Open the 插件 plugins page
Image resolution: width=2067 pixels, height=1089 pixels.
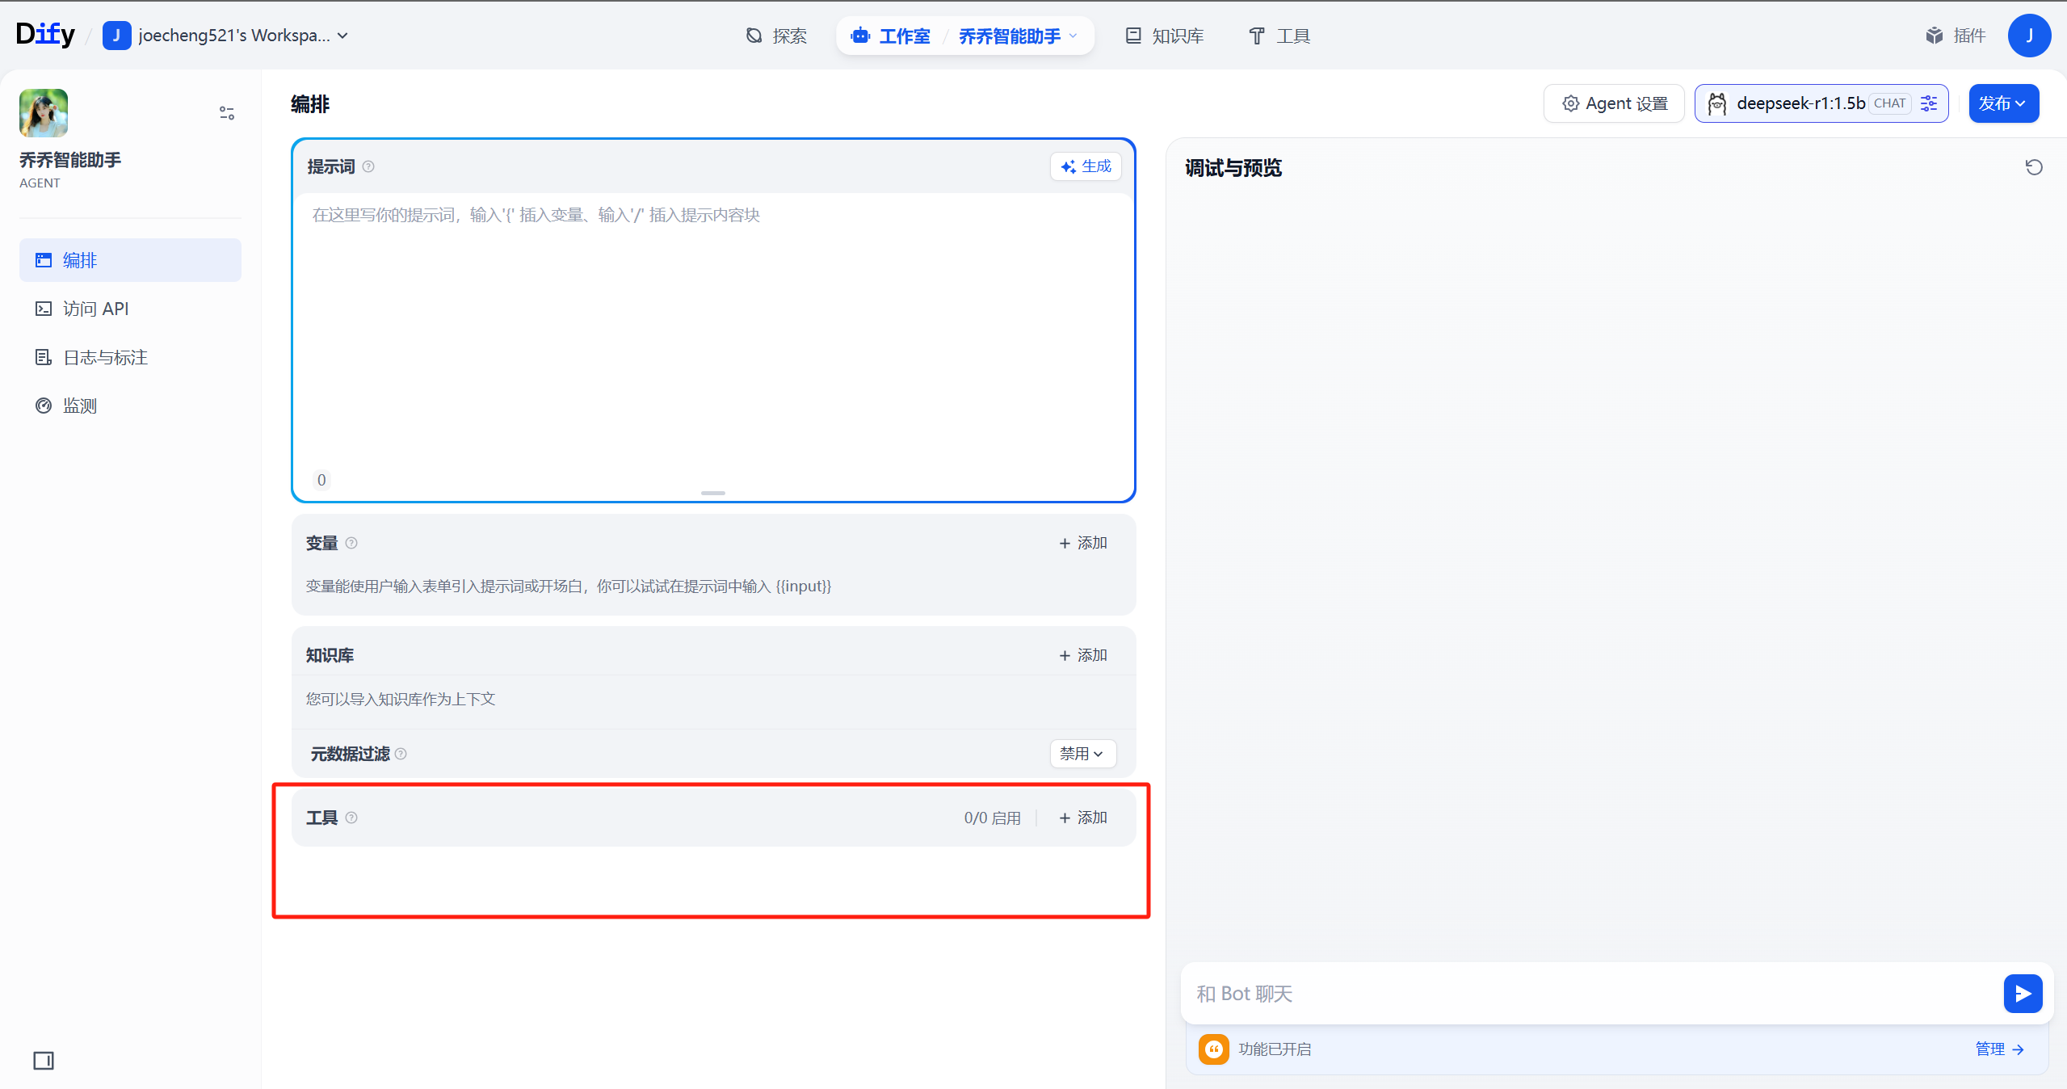[x=1956, y=36]
